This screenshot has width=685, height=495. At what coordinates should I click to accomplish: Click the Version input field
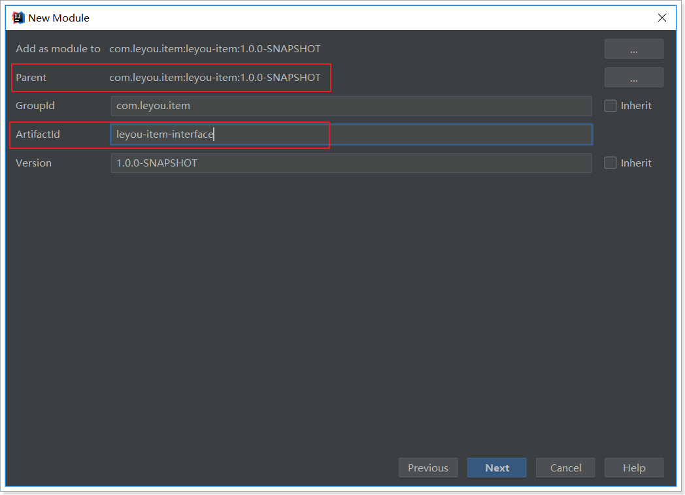(x=351, y=163)
